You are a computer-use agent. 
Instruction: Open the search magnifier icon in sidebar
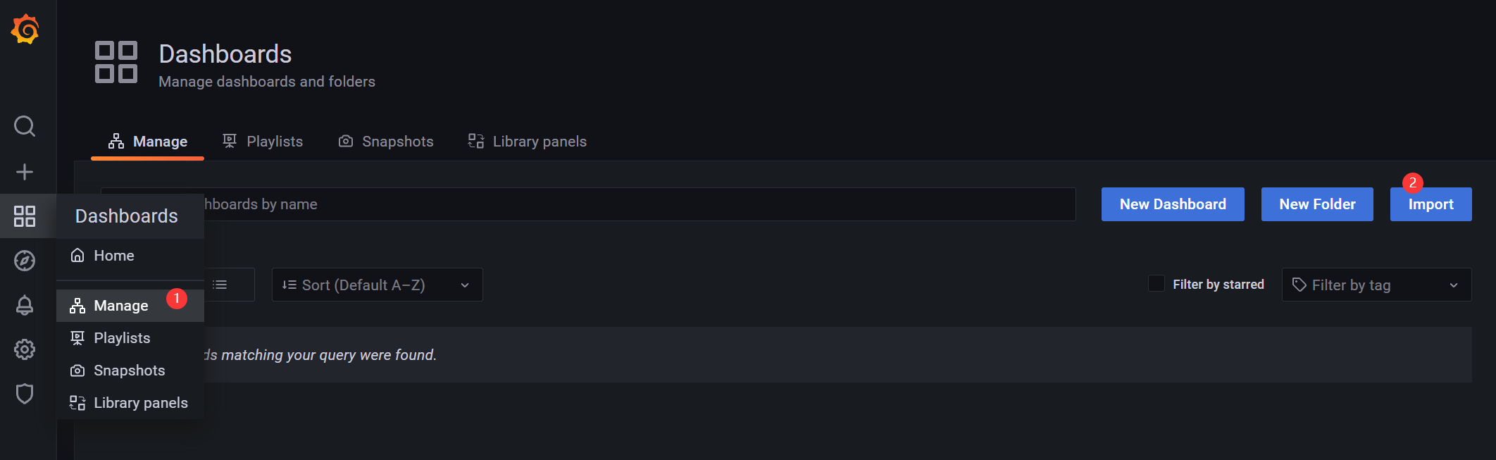point(25,126)
